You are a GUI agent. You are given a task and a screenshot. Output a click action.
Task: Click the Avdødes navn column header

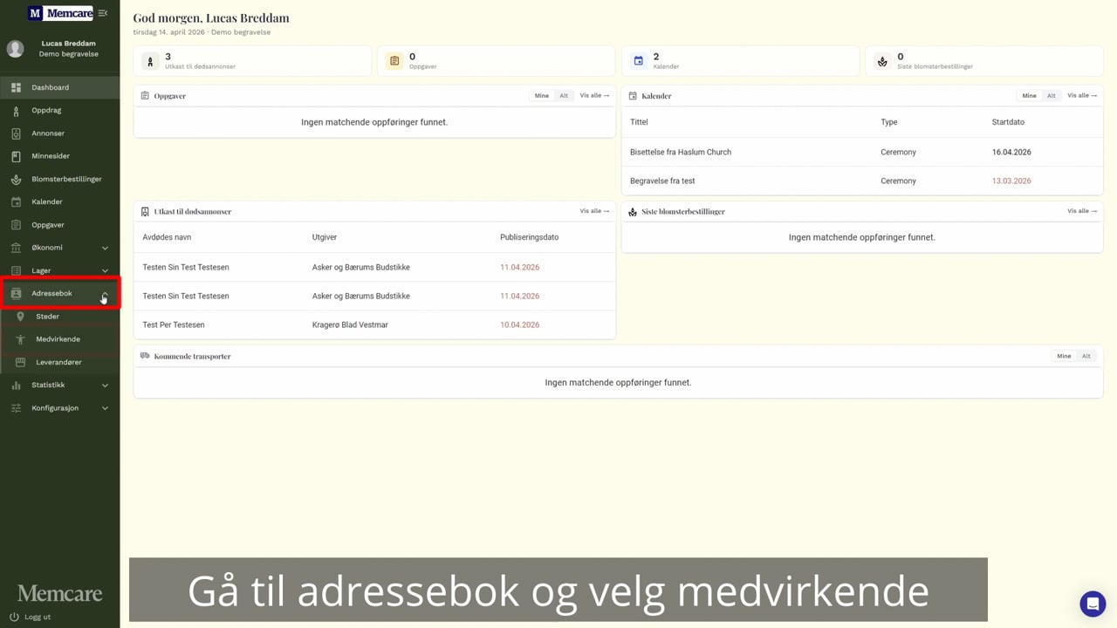[167, 237]
